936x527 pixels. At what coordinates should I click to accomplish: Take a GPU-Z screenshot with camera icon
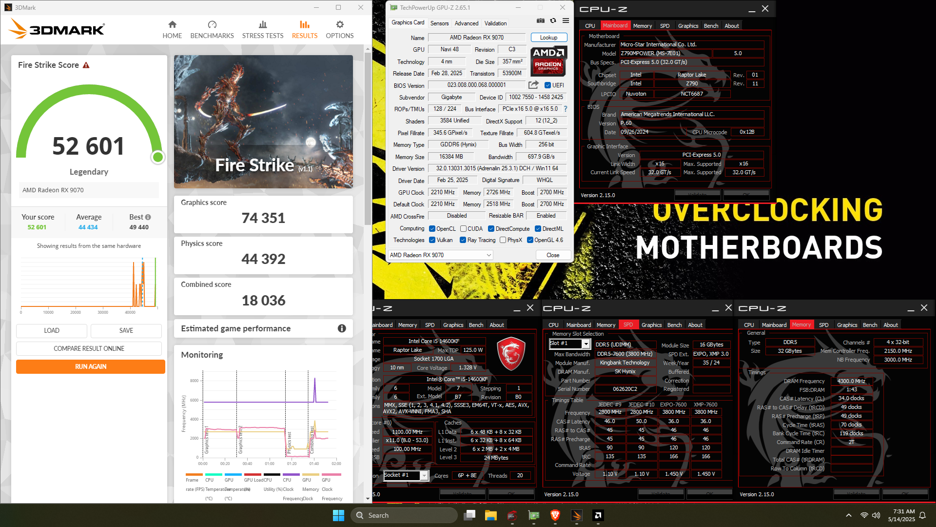[541, 20]
